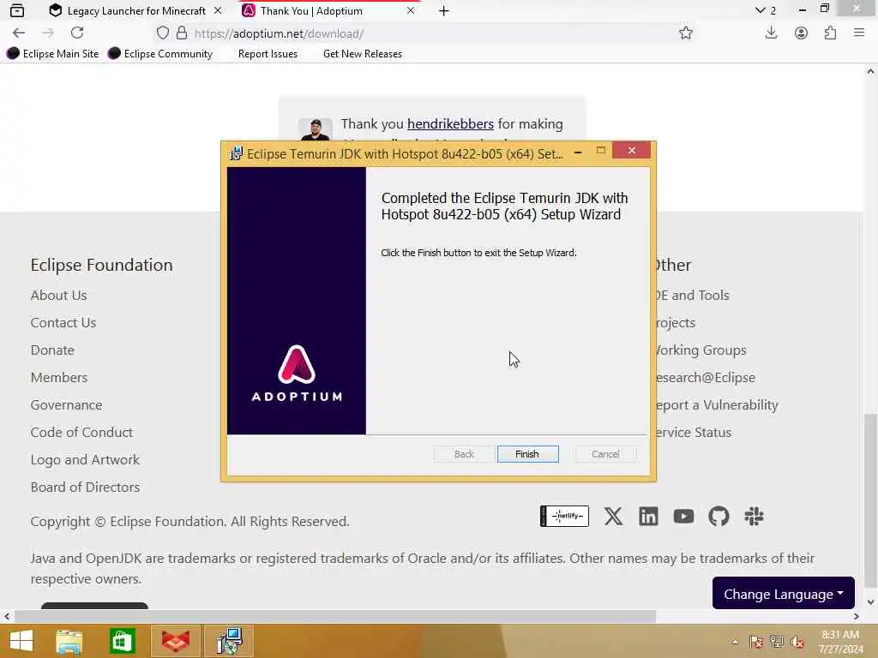Viewport: 878px width, 658px height.
Task: Click the taskbar clock showing 8:31 AM
Action: [840, 641]
